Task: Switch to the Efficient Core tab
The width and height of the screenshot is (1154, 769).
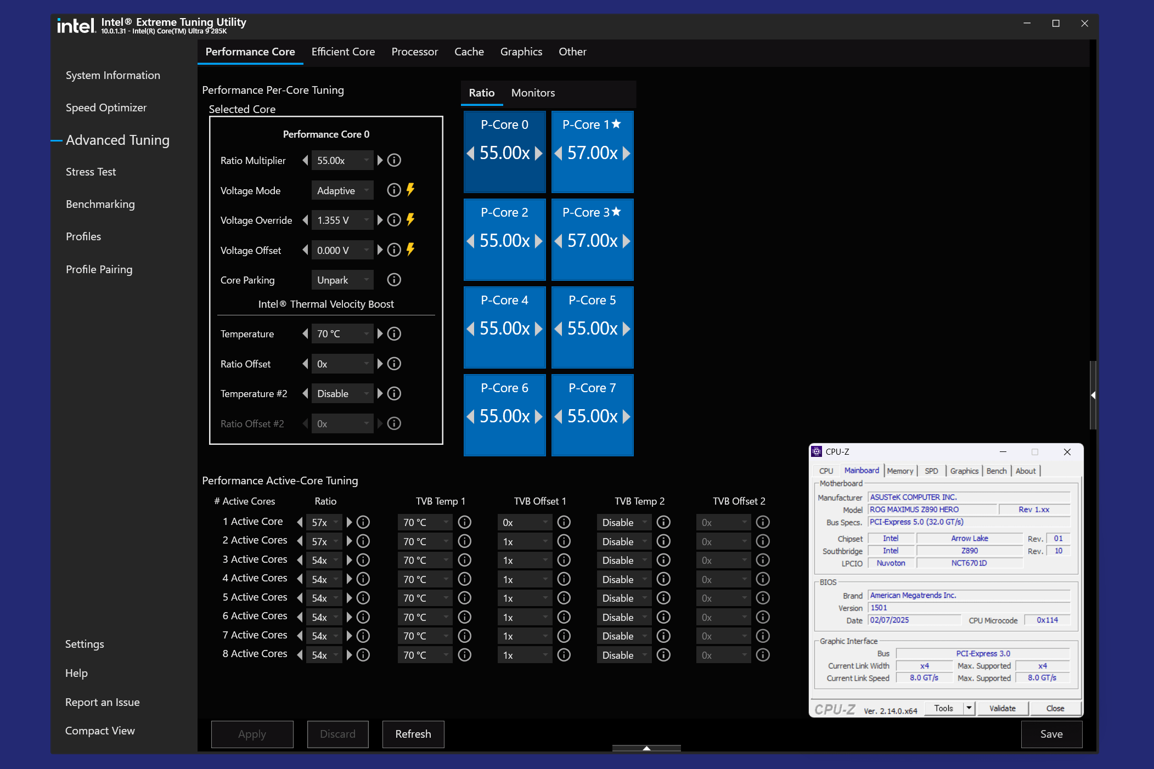Action: click(343, 52)
